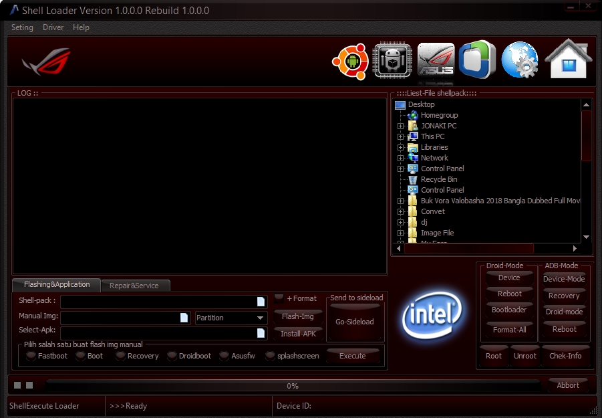Click the Go-Sideload button
This screenshot has width=602, height=418.
click(355, 322)
